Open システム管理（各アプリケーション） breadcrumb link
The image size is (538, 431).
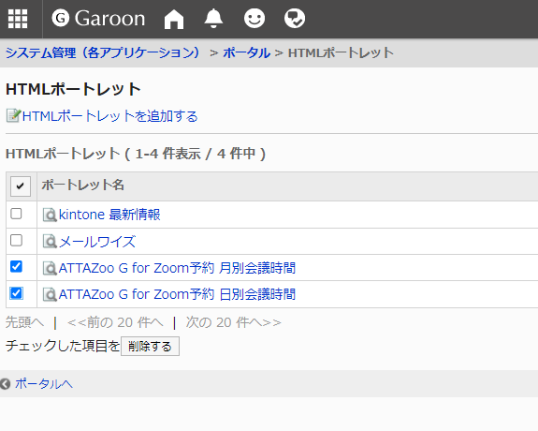103,52
